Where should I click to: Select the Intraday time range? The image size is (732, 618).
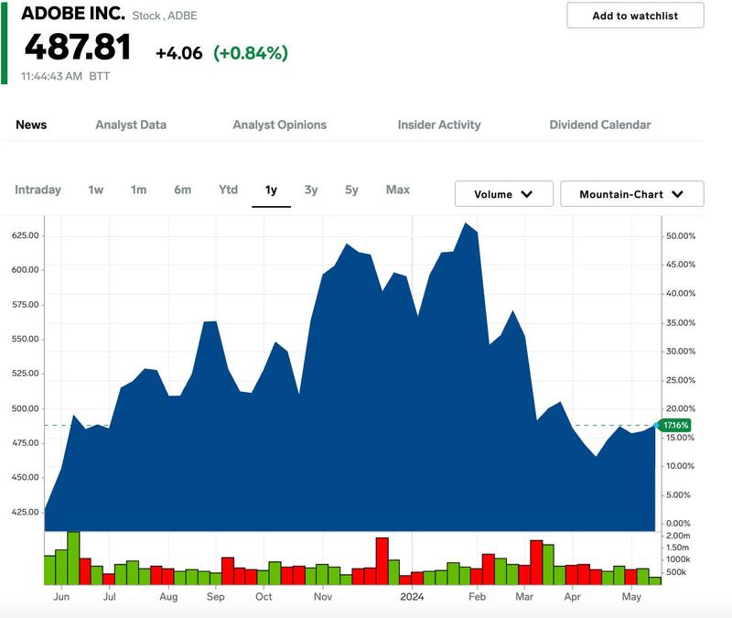tap(38, 190)
